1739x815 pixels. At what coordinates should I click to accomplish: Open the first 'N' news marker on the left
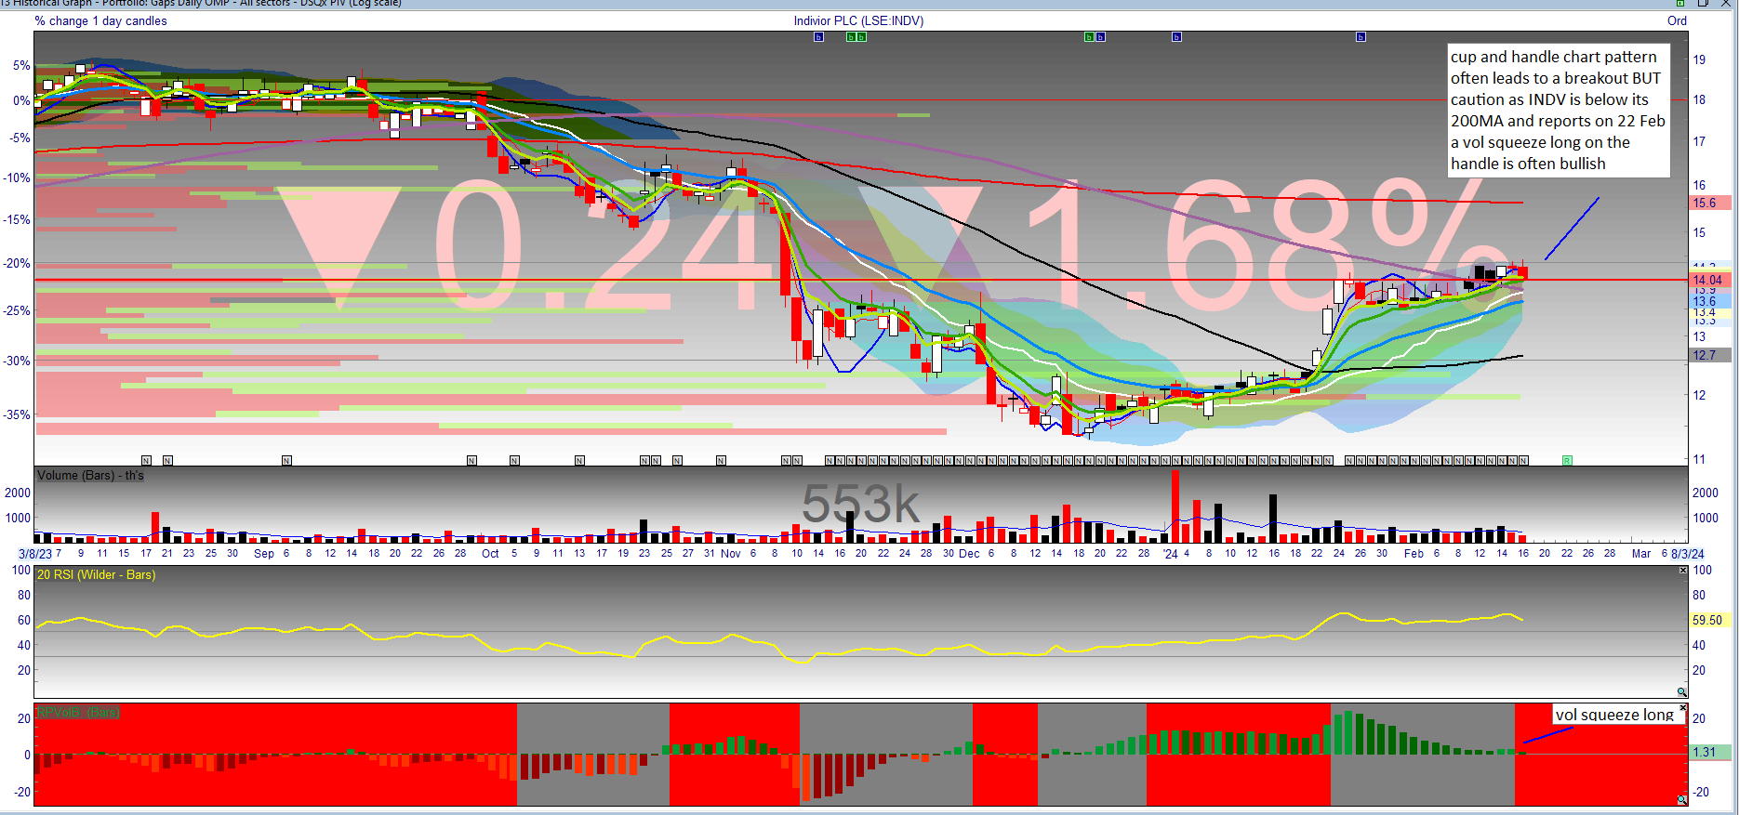[146, 460]
